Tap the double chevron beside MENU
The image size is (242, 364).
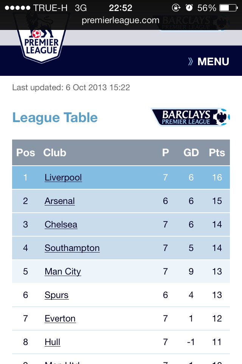[x=191, y=61]
